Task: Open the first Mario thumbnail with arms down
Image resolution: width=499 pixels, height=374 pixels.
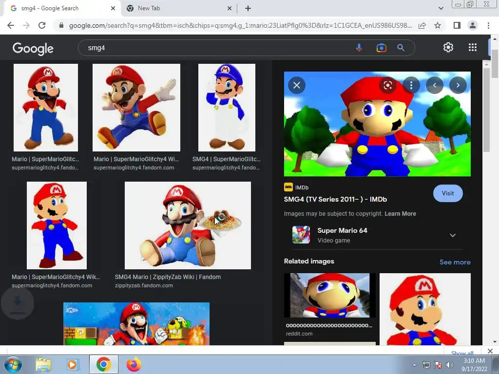Action: tap(46, 108)
